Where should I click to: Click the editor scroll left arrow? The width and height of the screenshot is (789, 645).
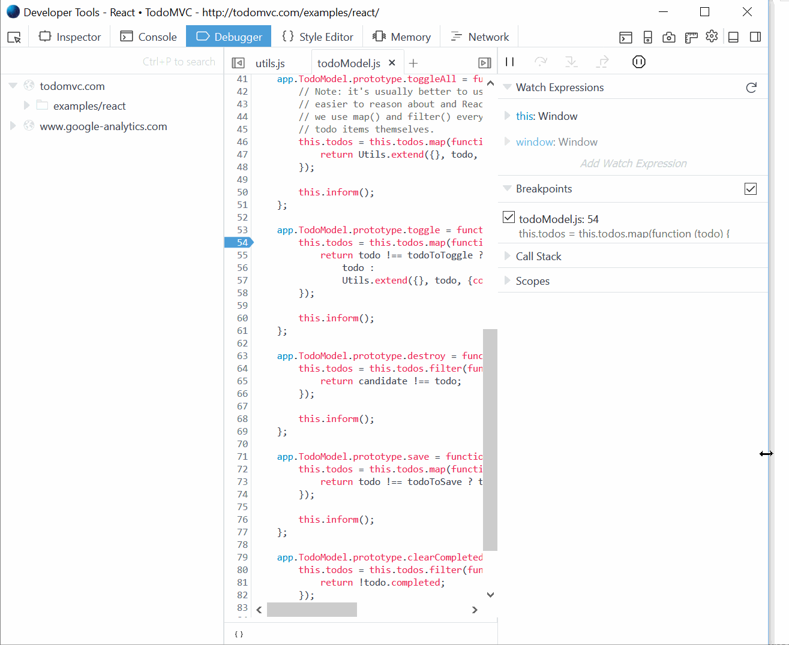[x=259, y=610]
